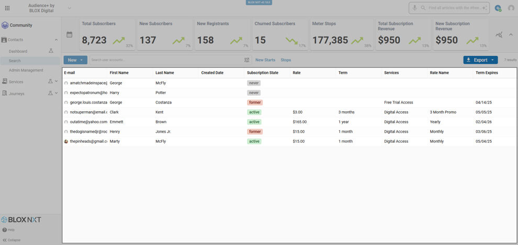Sort by the Subscription State column header
The width and height of the screenshot is (518, 245).
[x=263, y=73]
